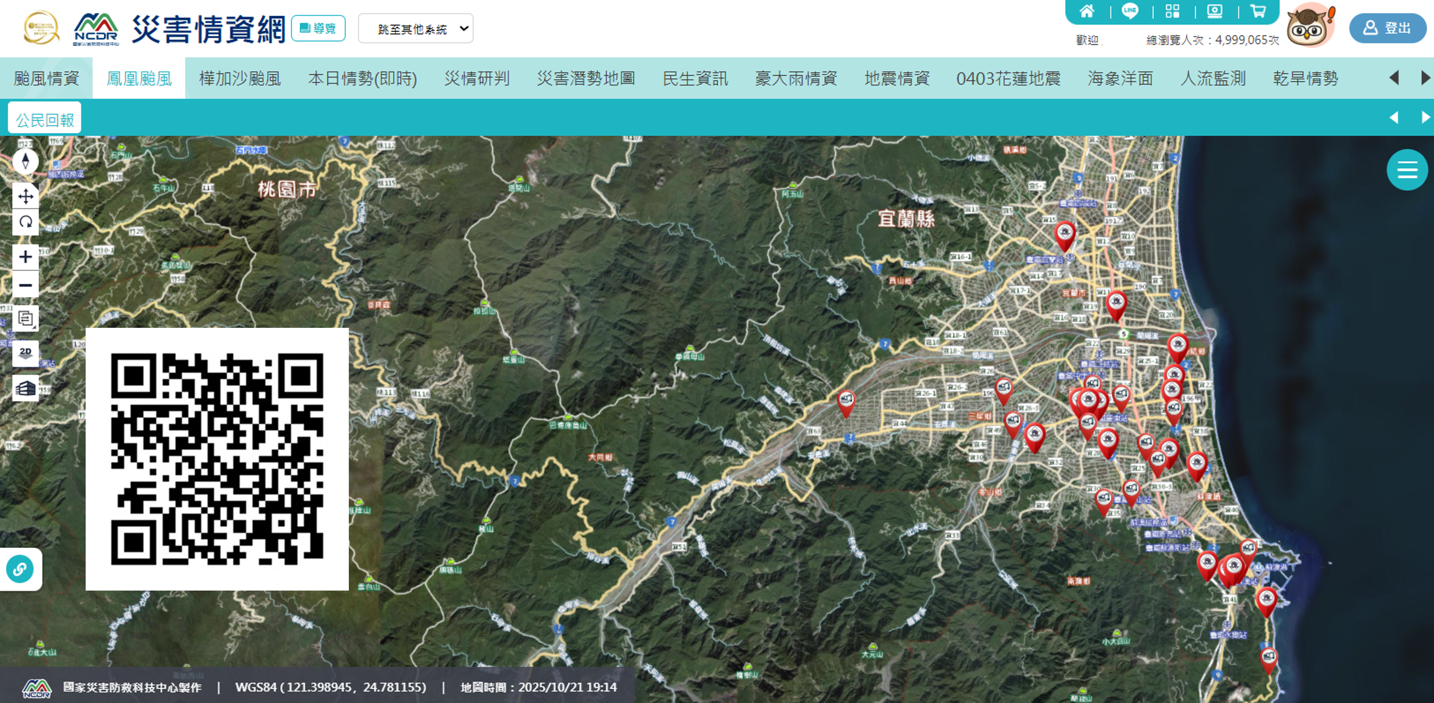Image resolution: width=1434 pixels, height=703 pixels.
Task: Open the LINE chat icon
Action: point(1130,11)
